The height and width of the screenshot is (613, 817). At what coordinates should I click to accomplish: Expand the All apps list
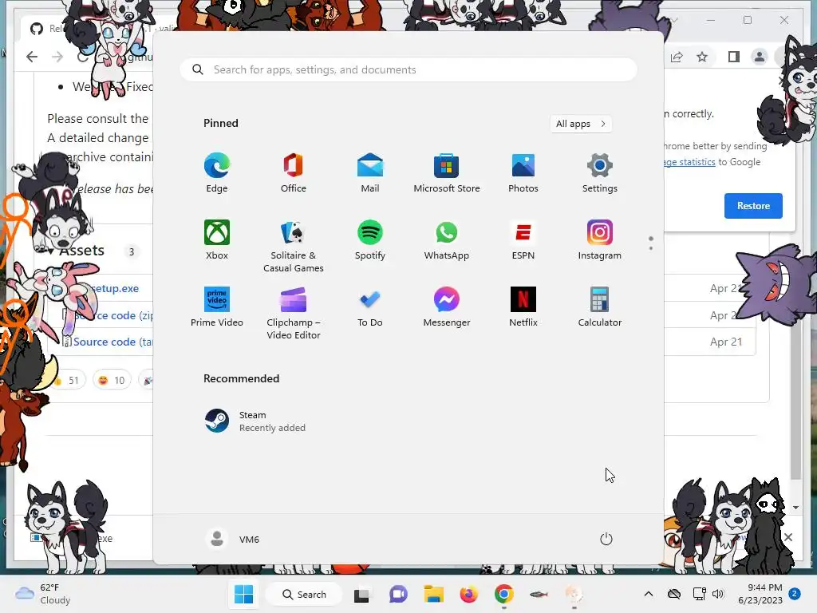(x=581, y=124)
